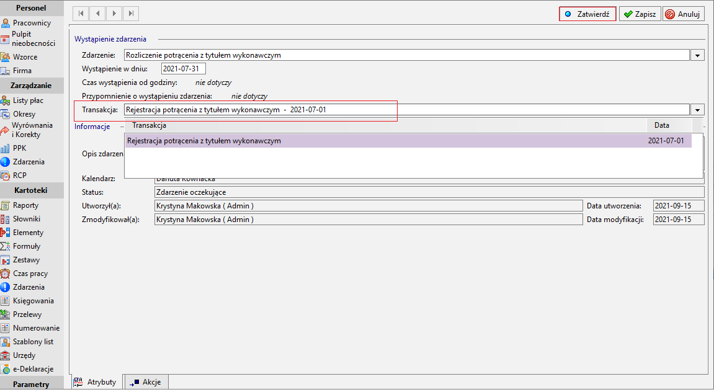The image size is (714, 392).
Task: Click the Transakcja column header
Action: tap(385, 125)
